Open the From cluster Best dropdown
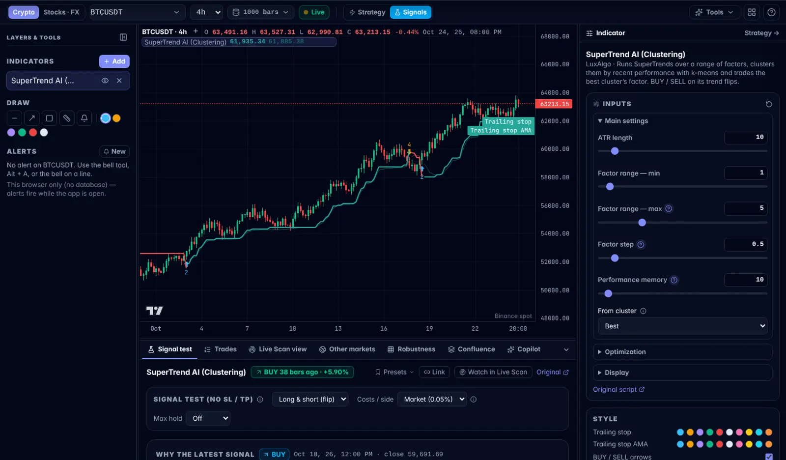This screenshot has height=460, width=786. tap(682, 326)
